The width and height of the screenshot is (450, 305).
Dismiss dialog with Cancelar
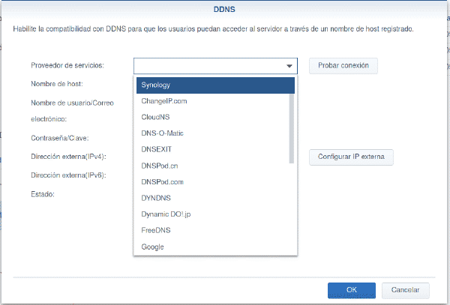(405, 290)
